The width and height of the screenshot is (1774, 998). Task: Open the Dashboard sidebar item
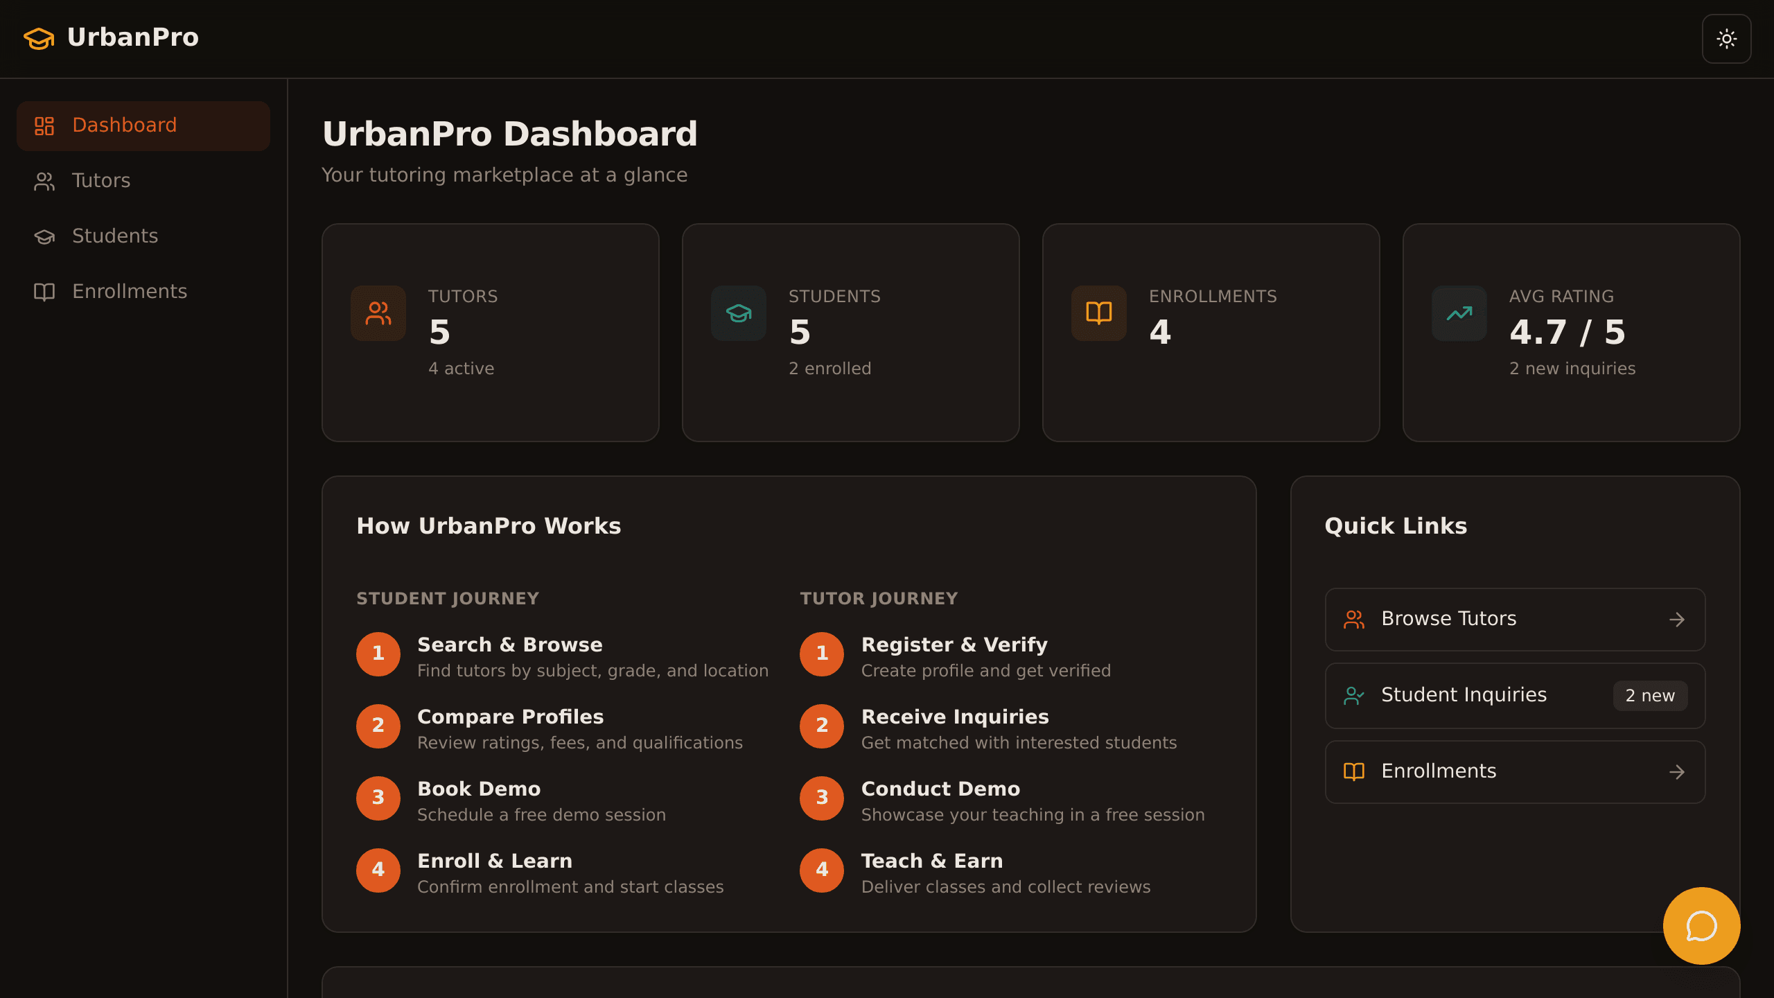point(143,125)
